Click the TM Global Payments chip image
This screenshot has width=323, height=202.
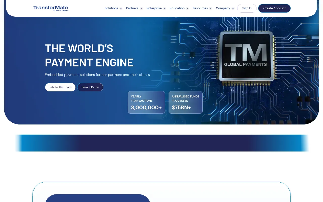coord(246,57)
